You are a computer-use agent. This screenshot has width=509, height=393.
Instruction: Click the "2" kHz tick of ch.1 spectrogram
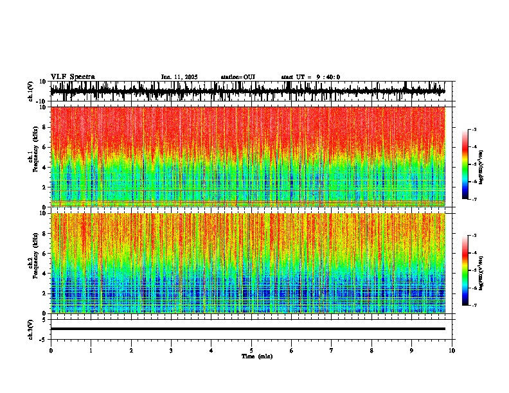(x=45, y=187)
